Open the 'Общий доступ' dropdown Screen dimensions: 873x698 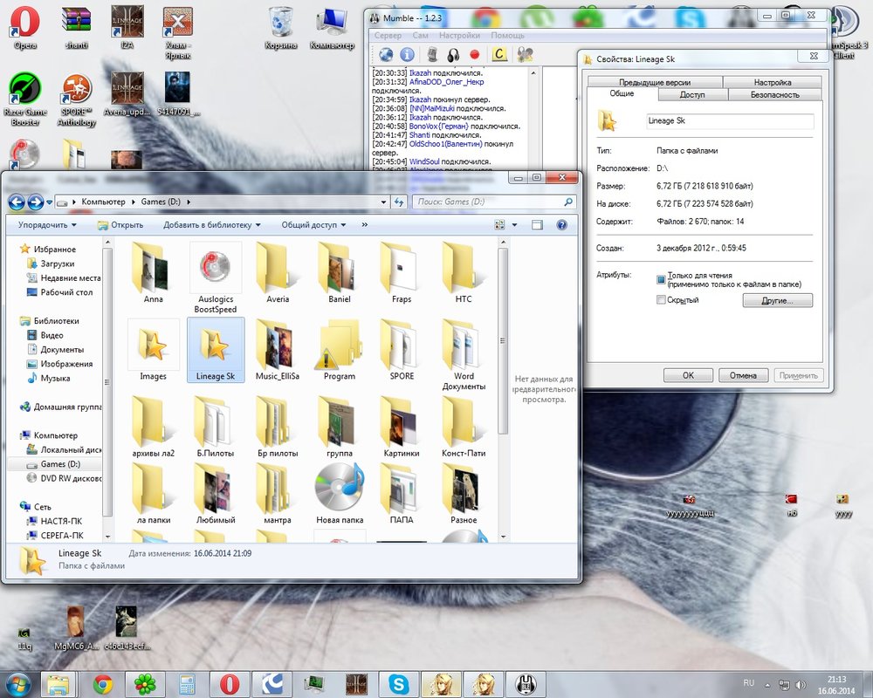(313, 225)
